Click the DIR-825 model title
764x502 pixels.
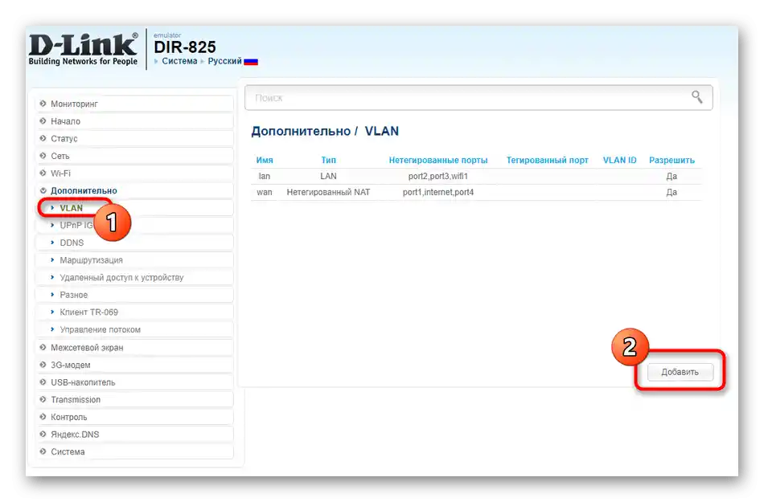(185, 47)
